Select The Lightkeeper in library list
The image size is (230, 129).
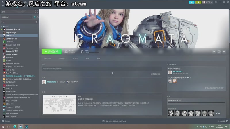click(12, 113)
